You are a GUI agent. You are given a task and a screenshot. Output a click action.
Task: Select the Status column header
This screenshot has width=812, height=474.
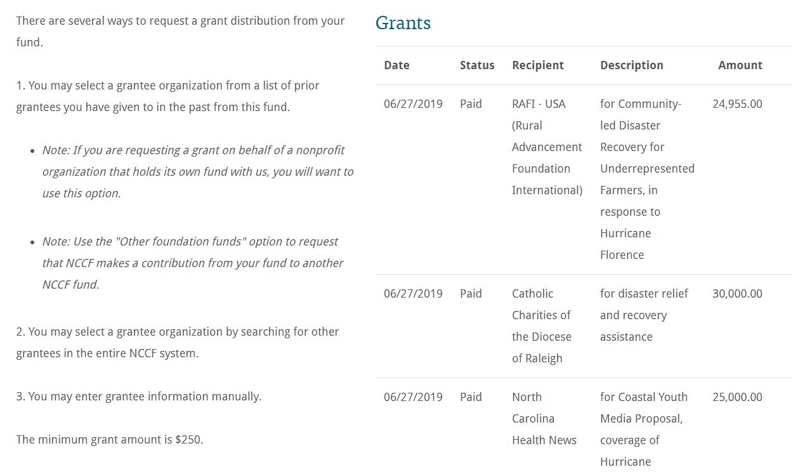pos(477,65)
